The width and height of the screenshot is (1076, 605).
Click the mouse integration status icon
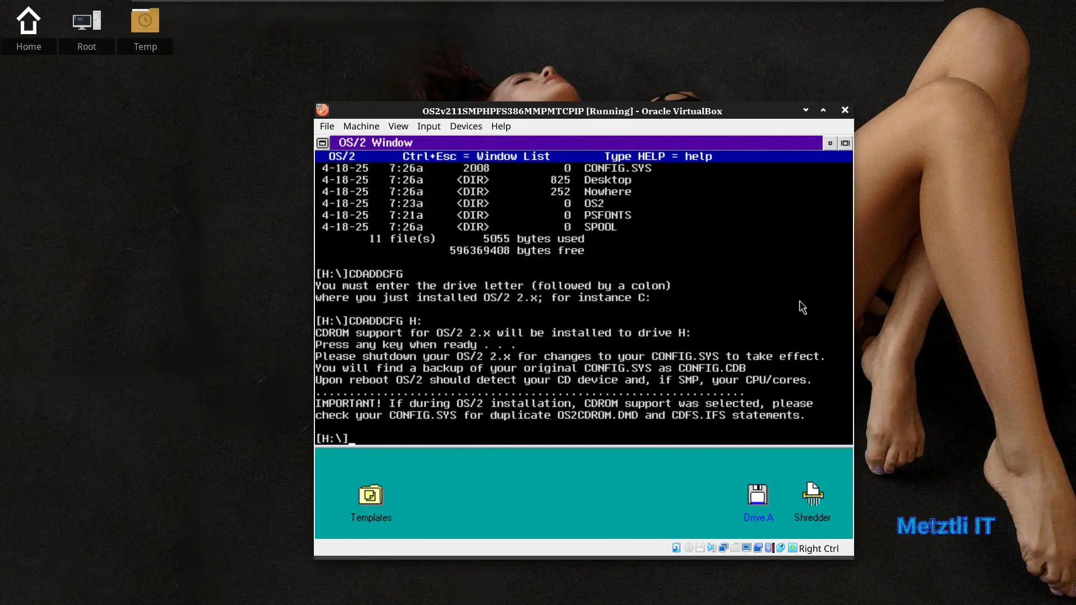tap(781, 548)
